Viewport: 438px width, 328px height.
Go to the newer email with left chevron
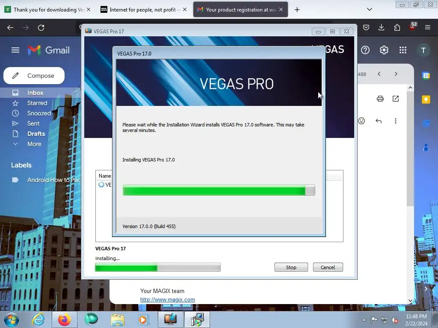379,74
